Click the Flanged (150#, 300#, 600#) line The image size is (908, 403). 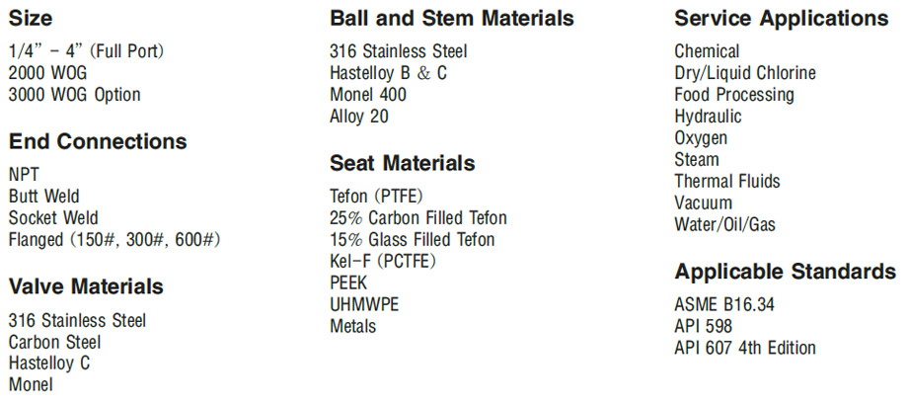pyautogui.click(x=114, y=239)
